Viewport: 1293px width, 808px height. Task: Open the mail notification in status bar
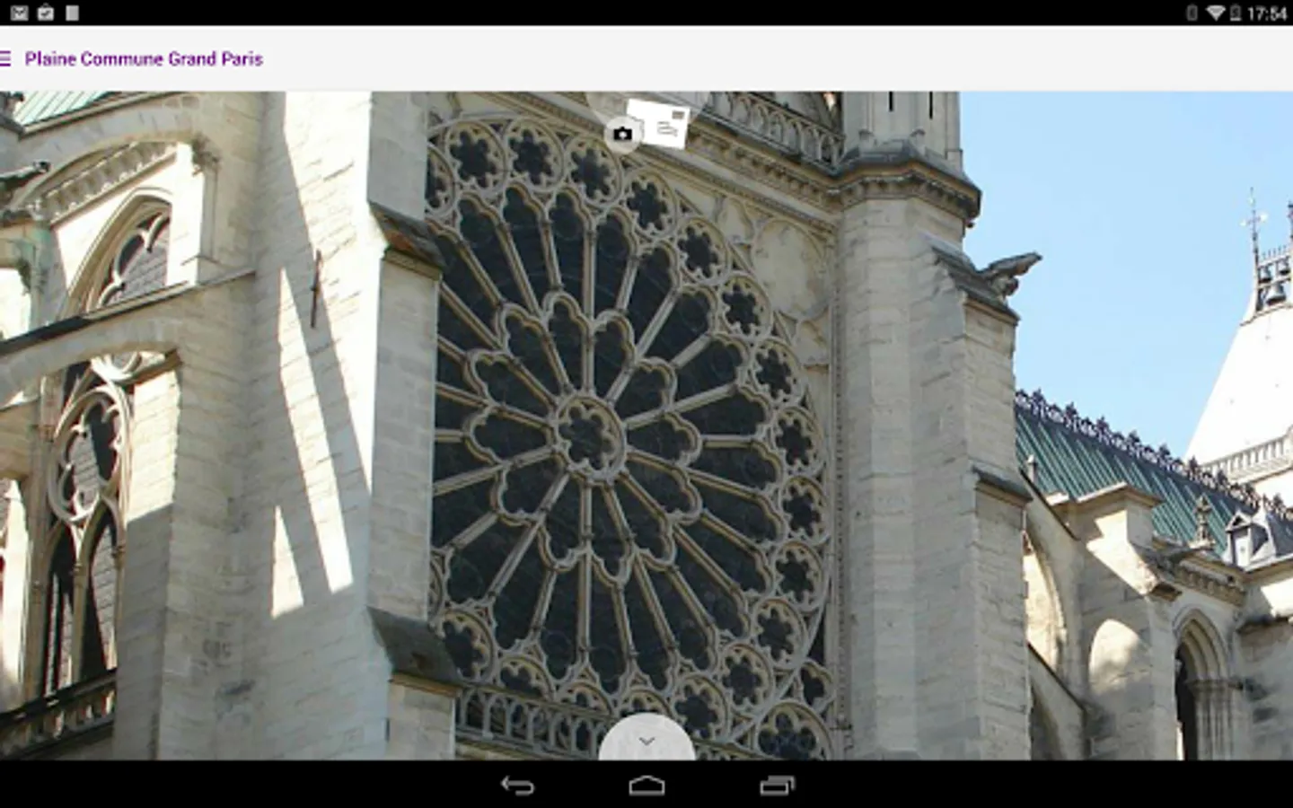(x=18, y=13)
